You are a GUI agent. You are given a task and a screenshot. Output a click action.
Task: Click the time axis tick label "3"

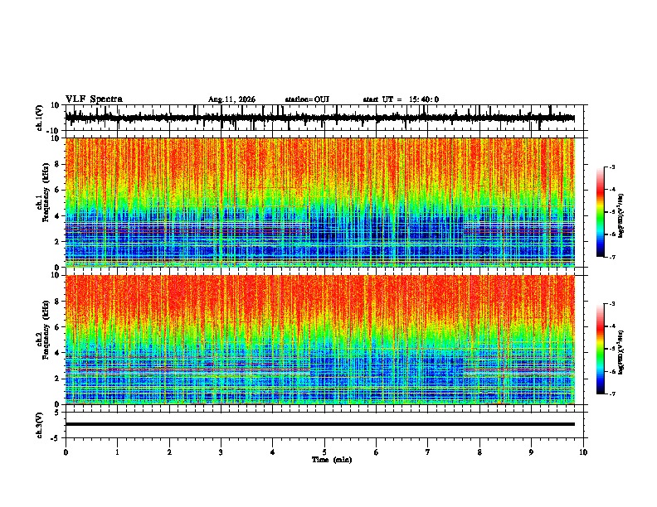click(221, 452)
